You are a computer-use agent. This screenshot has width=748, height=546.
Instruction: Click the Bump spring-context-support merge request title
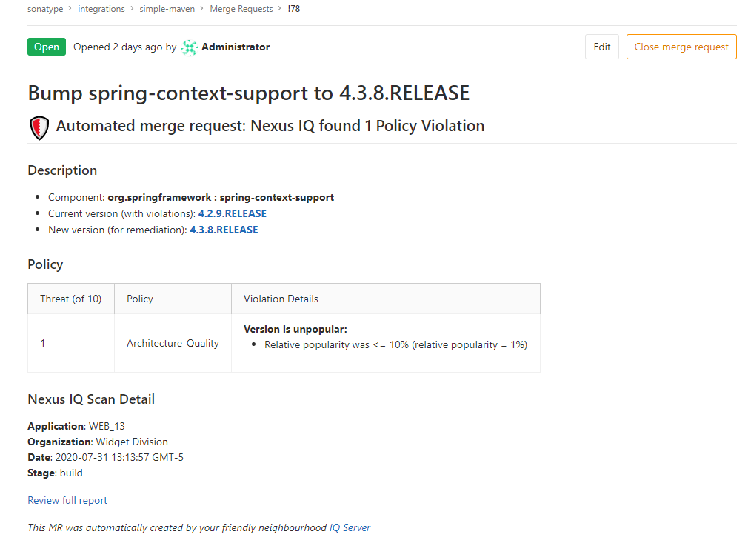click(249, 93)
